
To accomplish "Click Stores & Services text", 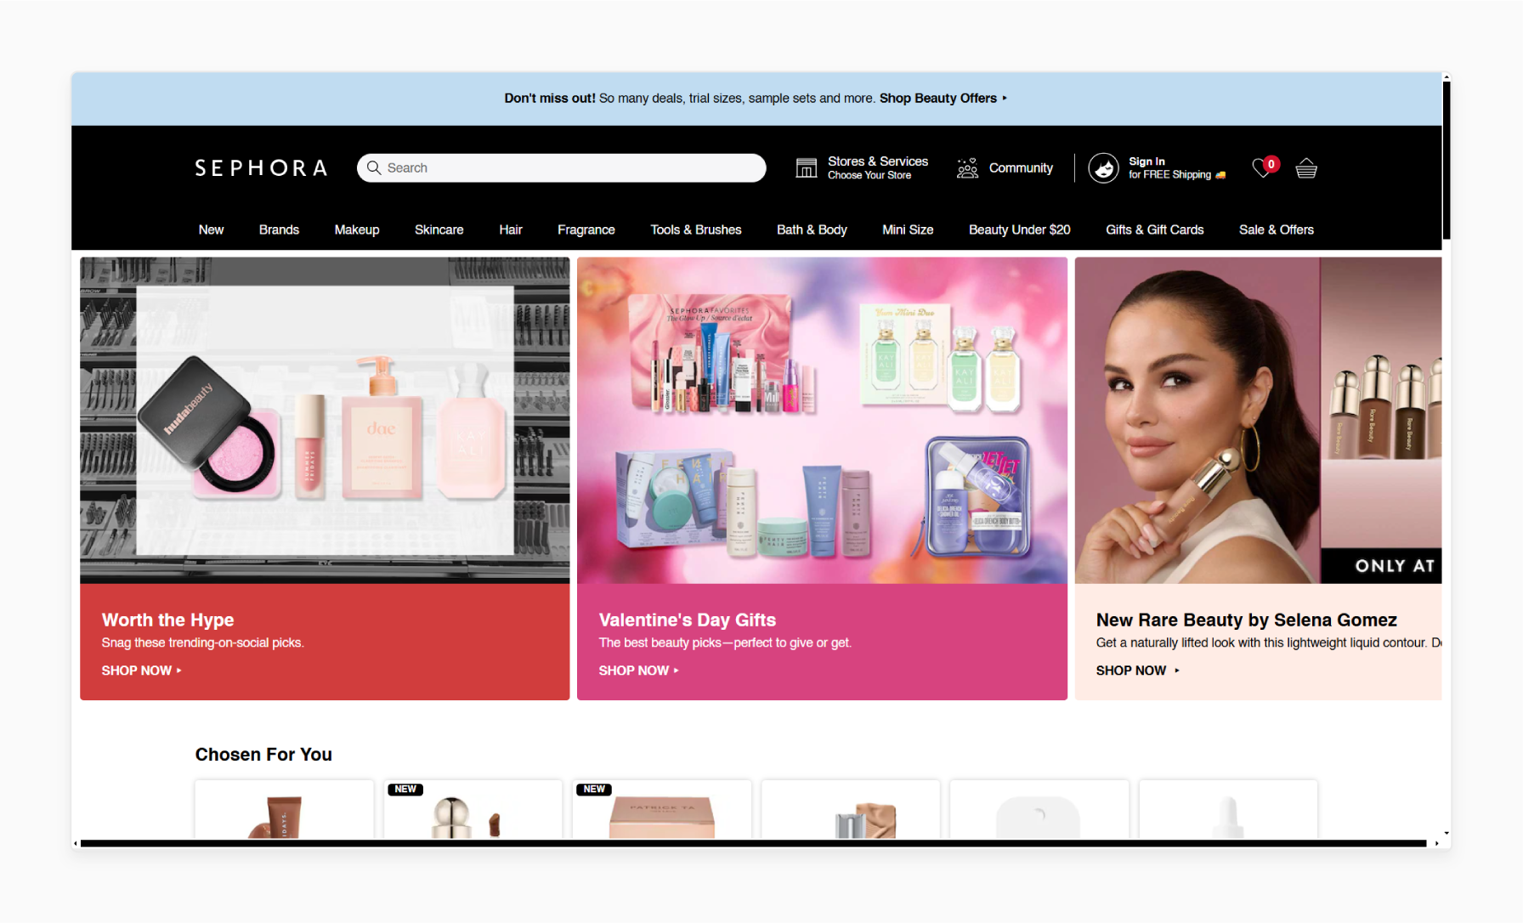I will pos(878,161).
